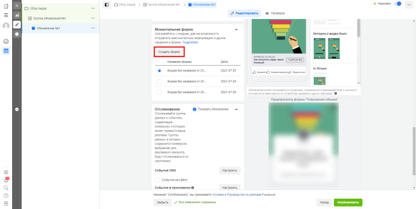Switch to the 'Проверка' tab

pos(275,13)
